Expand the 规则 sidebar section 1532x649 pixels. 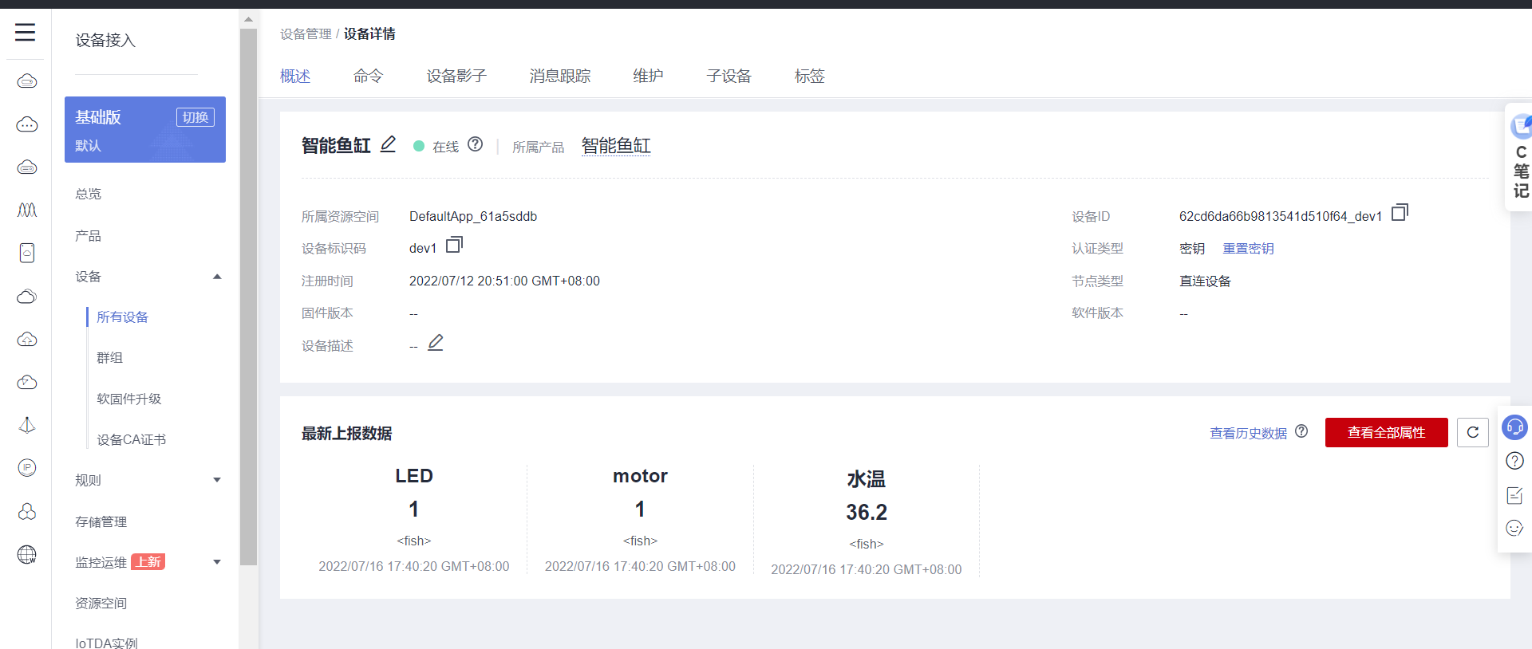tap(217, 480)
